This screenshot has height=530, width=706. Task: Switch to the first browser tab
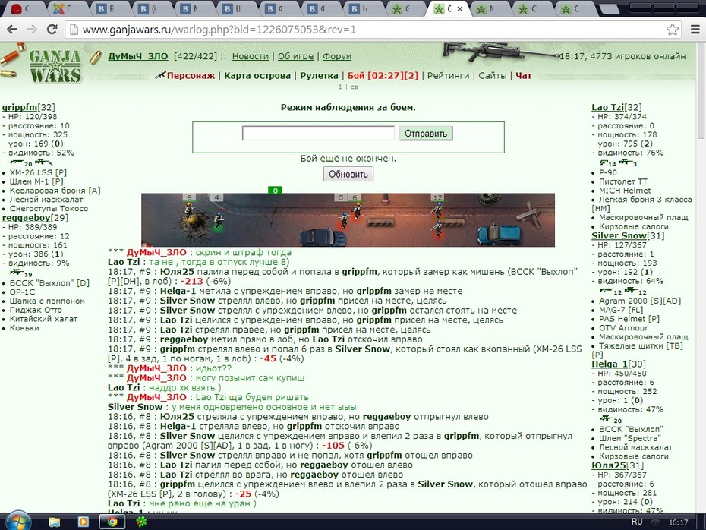coord(24,8)
